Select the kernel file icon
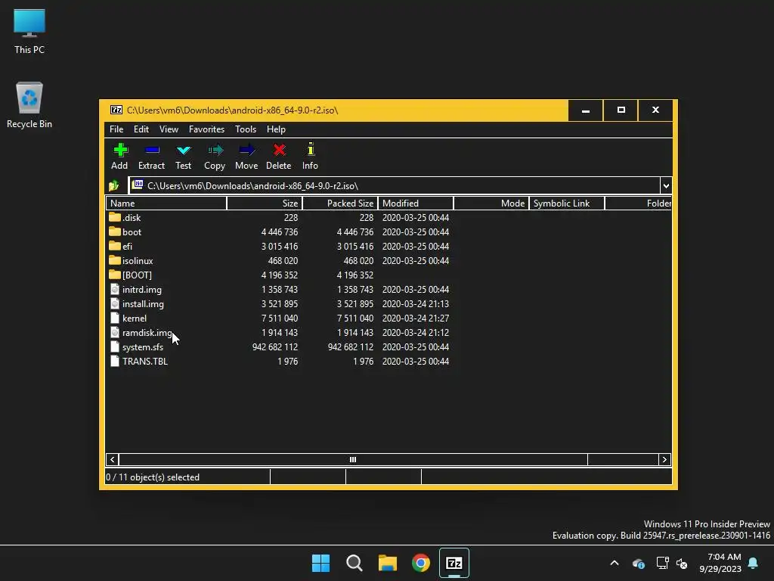The width and height of the screenshot is (774, 581). (x=115, y=318)
